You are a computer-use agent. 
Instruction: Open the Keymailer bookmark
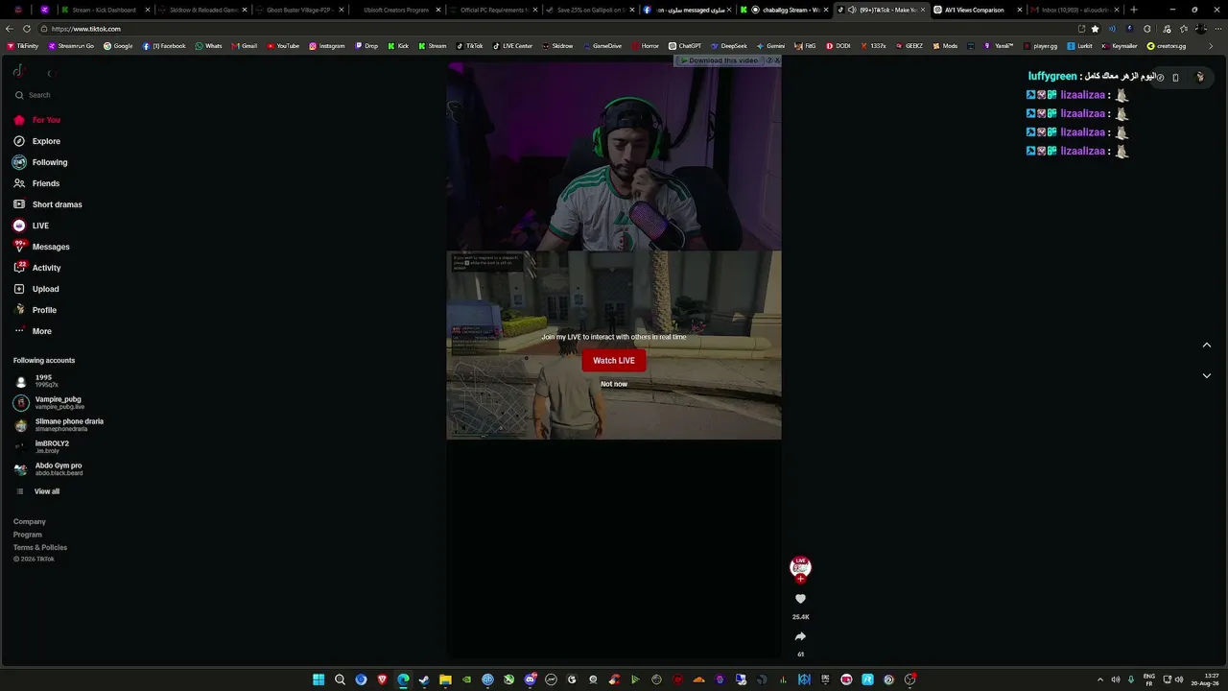click(x=1120, y=46)
